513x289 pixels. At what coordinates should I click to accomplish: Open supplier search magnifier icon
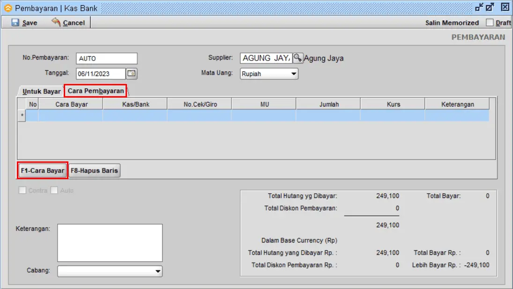(x=297, y=58)
